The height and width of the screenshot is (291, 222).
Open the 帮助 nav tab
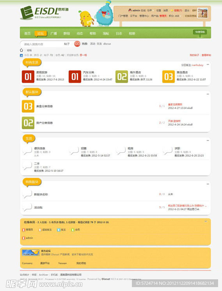(93, 34)
